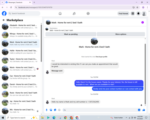The width and height of the screenshot is (150, 120).
Task: Click the voice clip microphone icon
Action: pyautogui.click(x=46, y=110)
